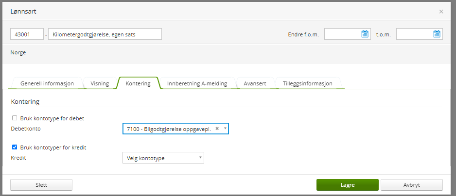This screenshot has width=456, height=196.
Task: Click the Kilometergodtgjørelse, egen sats name field
Action: coord(105,34)
